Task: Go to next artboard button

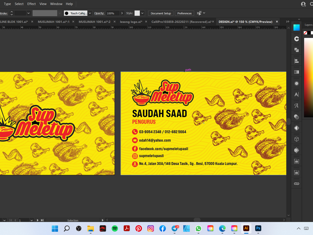Action: tap(38, 220)
